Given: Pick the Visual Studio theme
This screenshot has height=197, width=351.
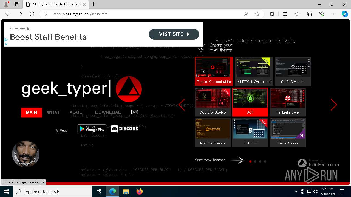Looking at the screenshot, I should point(288,133).
